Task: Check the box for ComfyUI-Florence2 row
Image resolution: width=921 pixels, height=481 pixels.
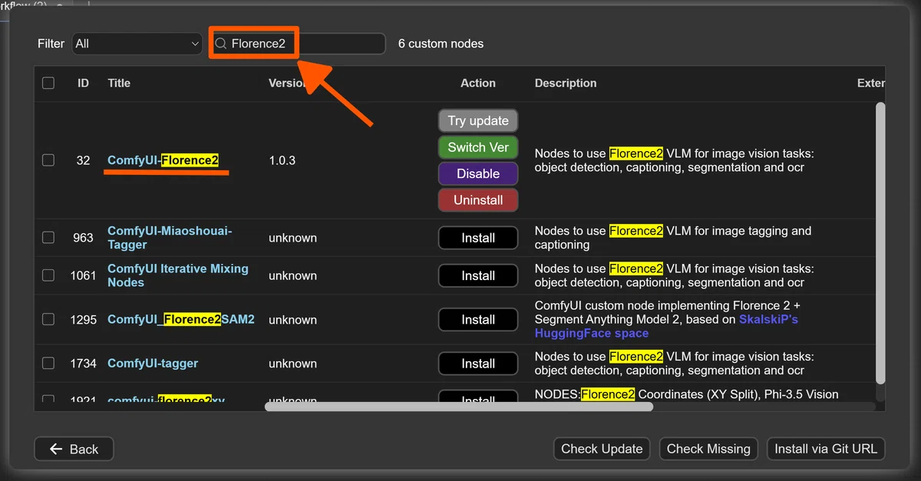Action: click(48, 160)
